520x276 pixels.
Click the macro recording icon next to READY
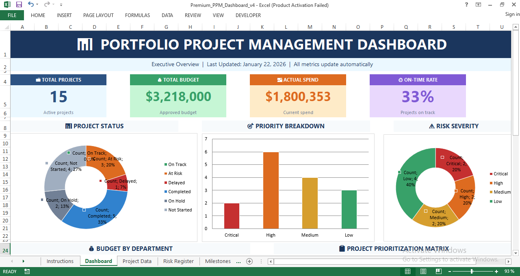coord(27,271)
